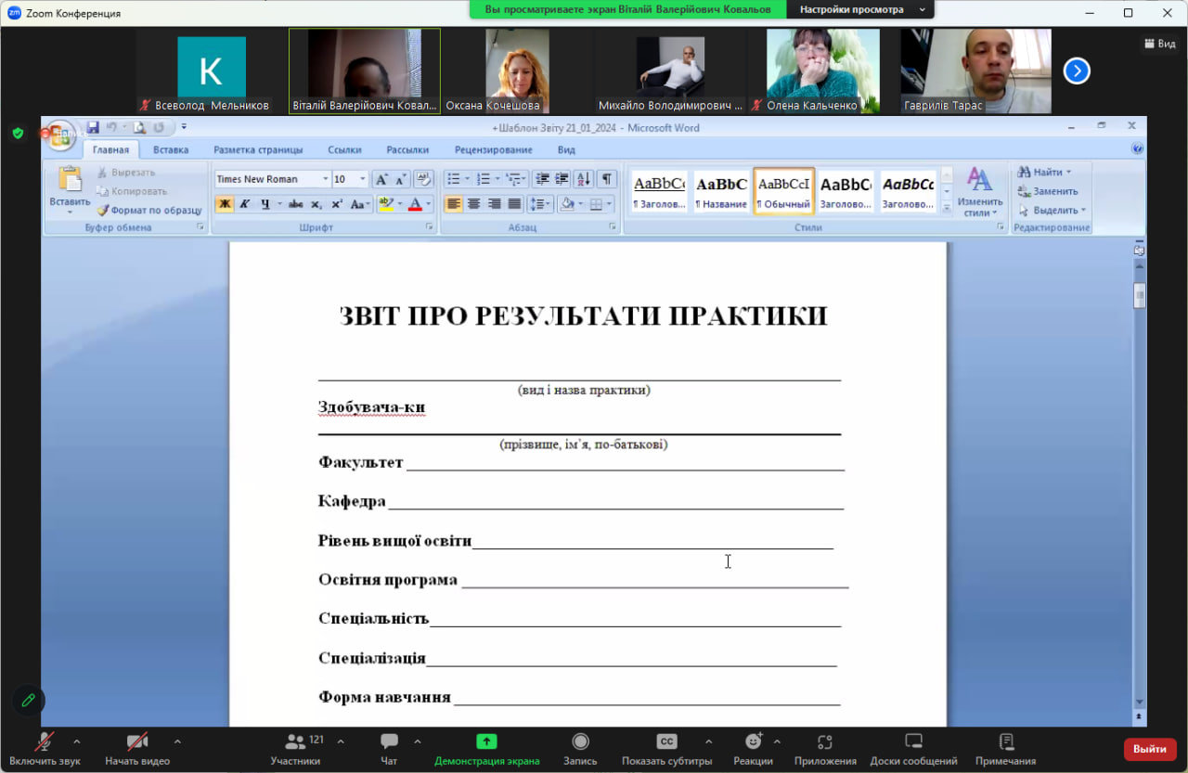Select the Название style thumbnail
Viewport: 1188px width, 773px height.
tap(721, 191)
